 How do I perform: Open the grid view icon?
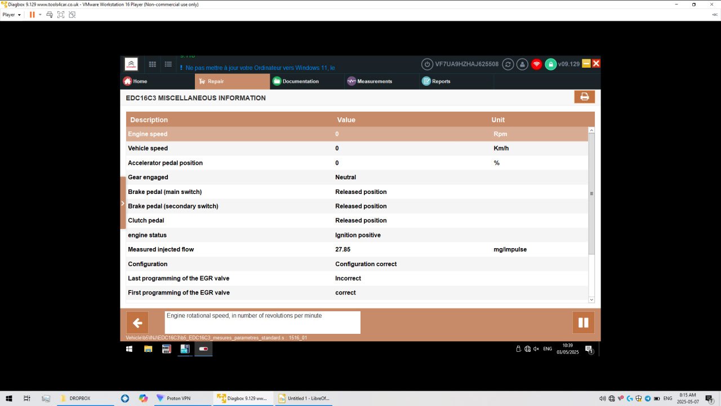click(x=153, y=64)
